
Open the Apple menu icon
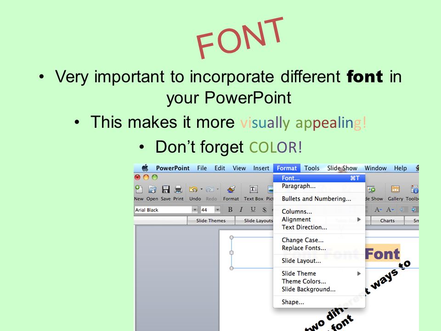145,168
